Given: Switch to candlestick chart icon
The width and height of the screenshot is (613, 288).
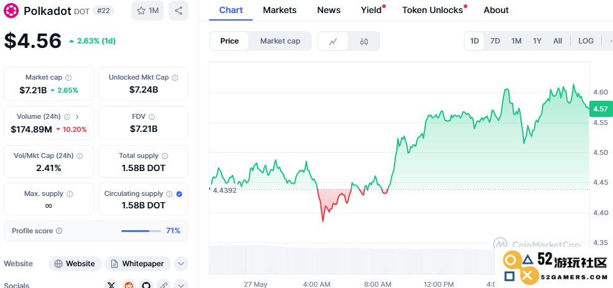Looking at the screenshot, I should pos(364,41).
